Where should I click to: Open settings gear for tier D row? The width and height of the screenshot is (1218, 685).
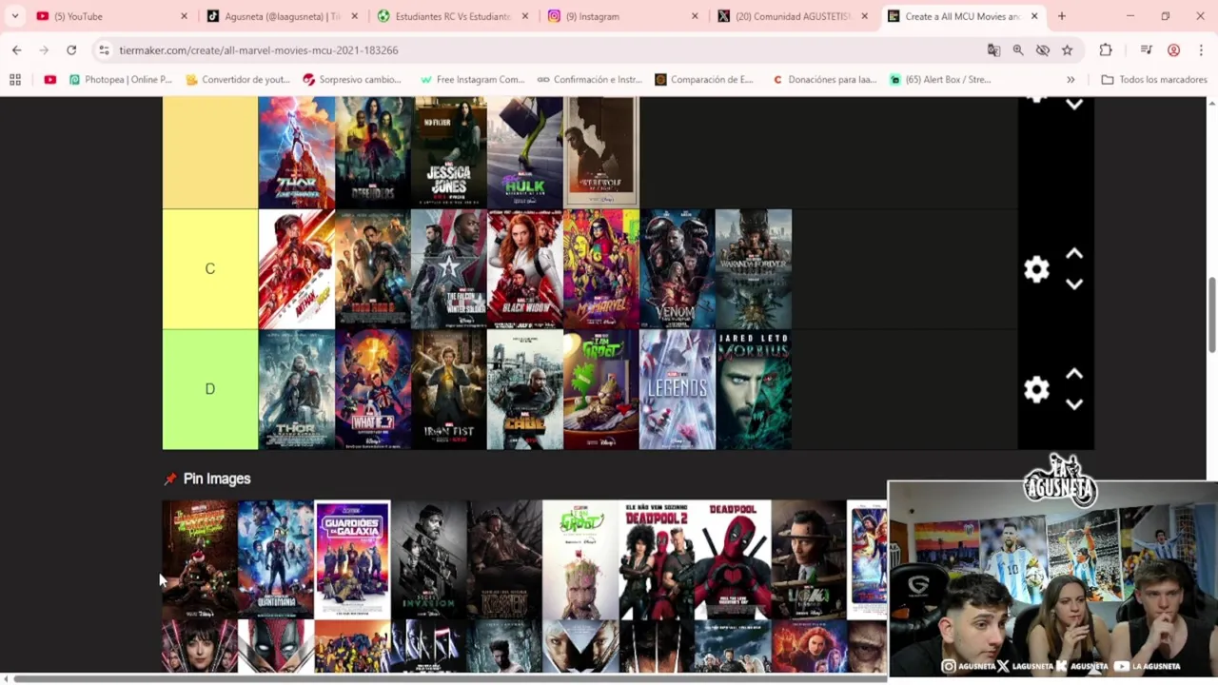[1036, 389]
